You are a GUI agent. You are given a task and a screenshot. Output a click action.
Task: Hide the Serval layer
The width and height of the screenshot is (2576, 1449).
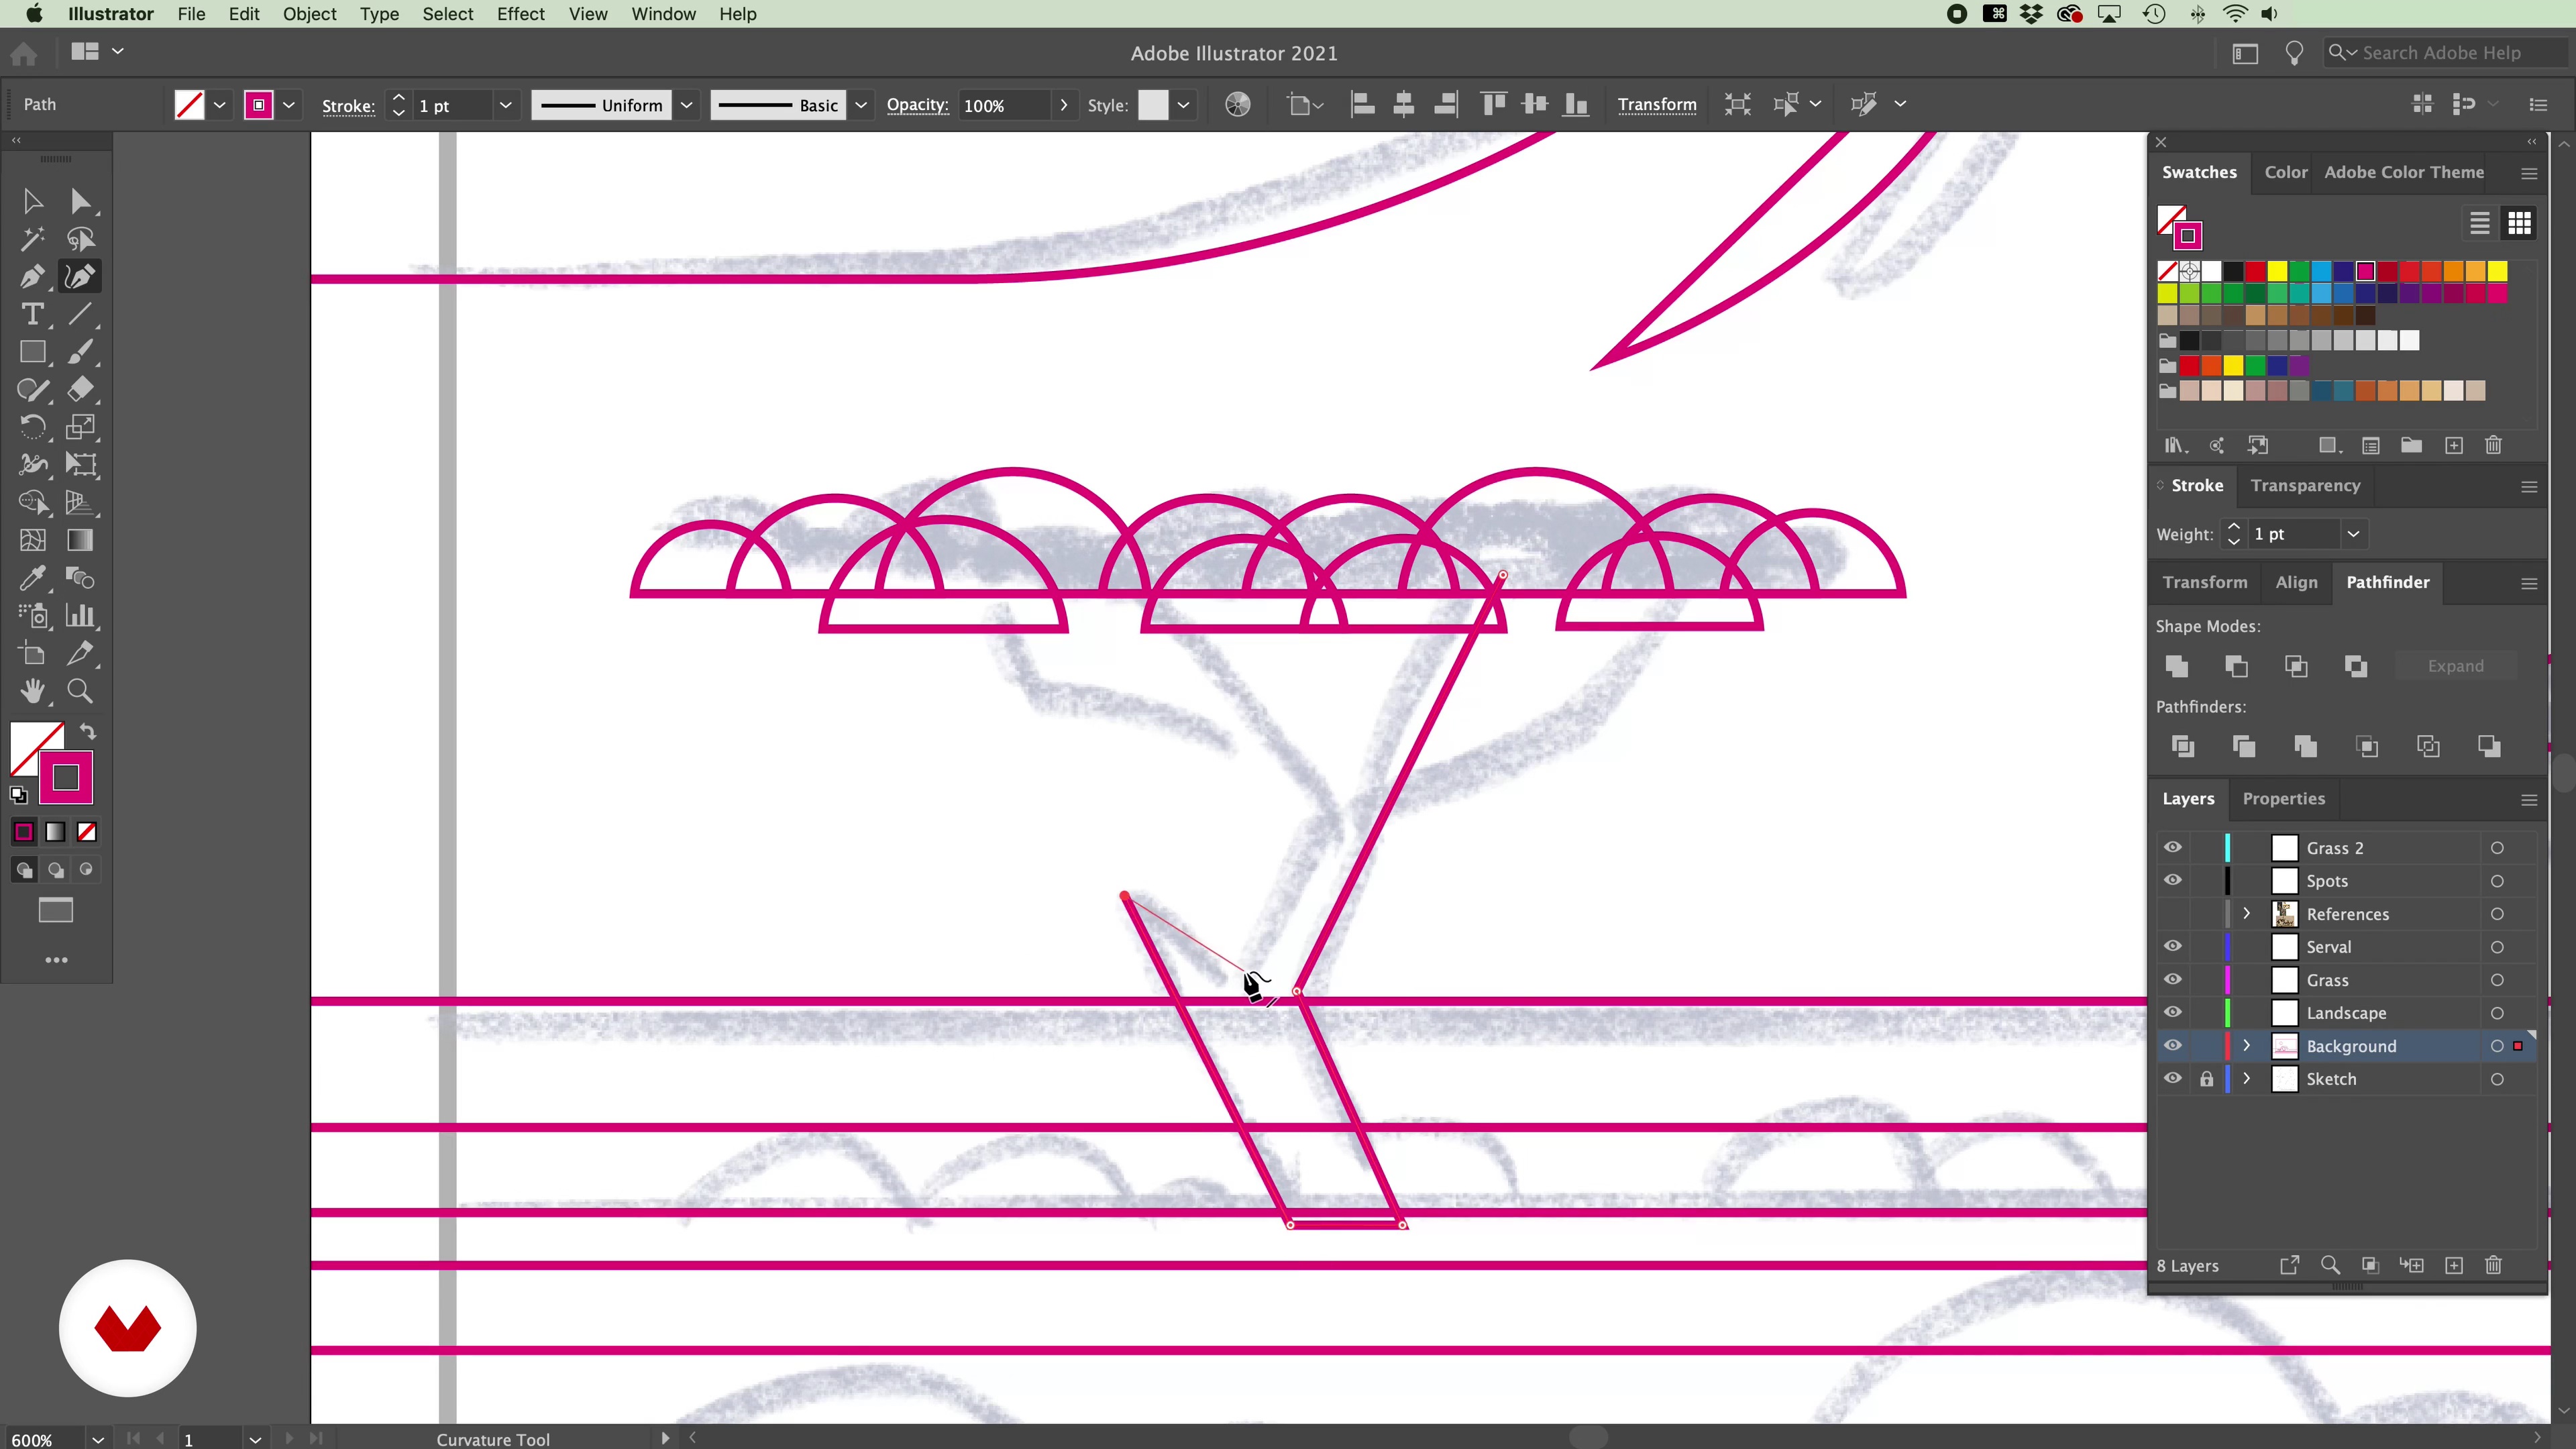pyautogui.click(x=2173, y=946)
